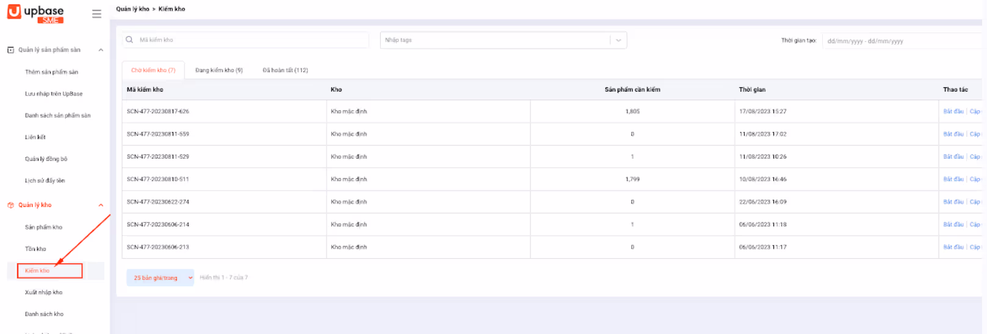Click timestamp 11/08/2023 17:02
The height and width of the screenshot is (334, 987).
pos(763,134)
